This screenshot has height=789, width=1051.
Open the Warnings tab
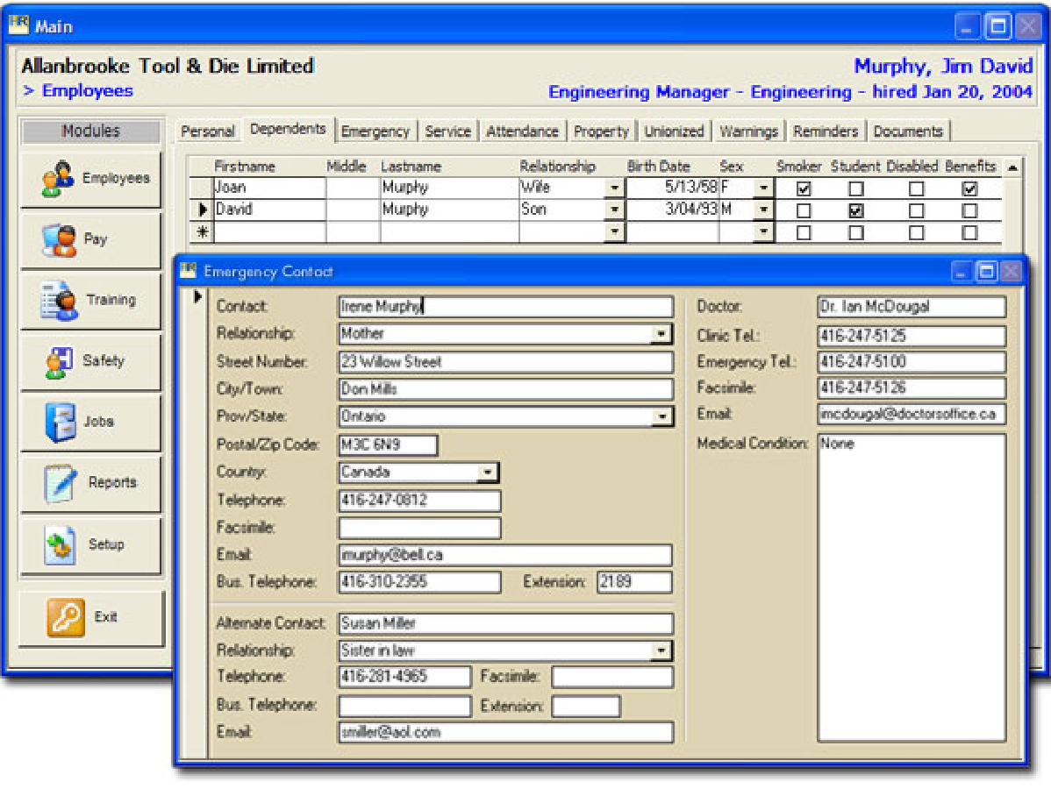pyautogui.click(x=748, y=130)
